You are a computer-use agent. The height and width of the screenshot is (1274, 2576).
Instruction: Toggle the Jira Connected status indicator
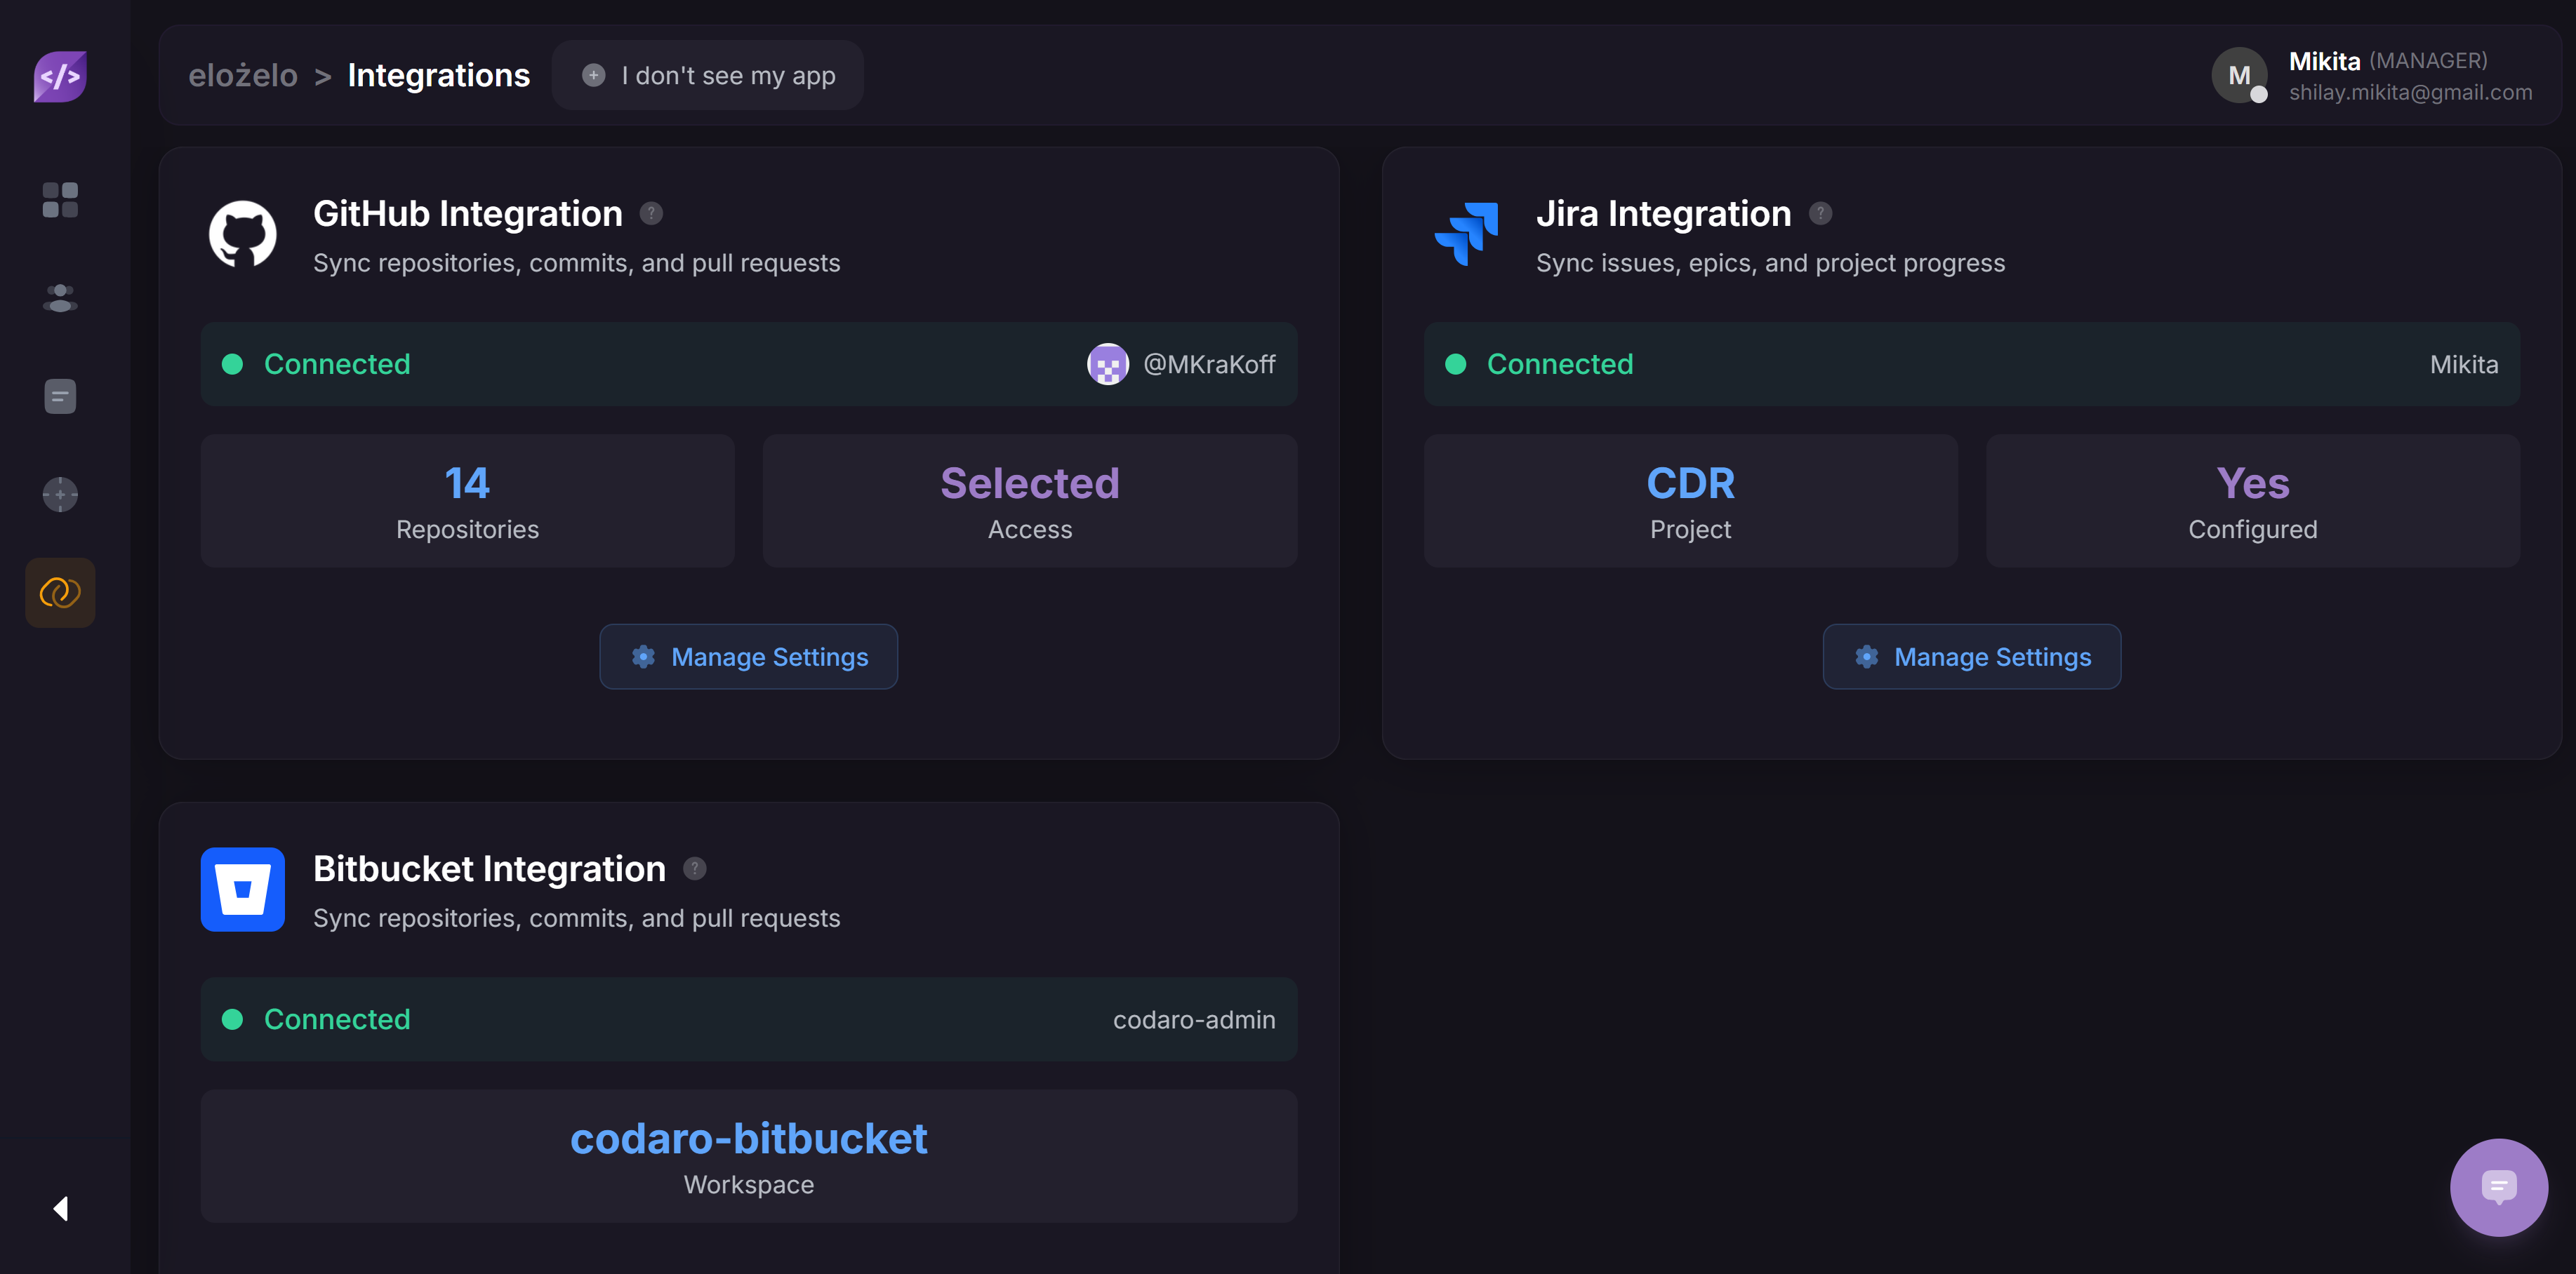(x=1456, y=363)
